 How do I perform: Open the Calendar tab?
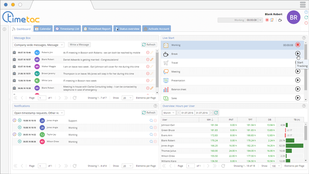click(x=43, y=29)
